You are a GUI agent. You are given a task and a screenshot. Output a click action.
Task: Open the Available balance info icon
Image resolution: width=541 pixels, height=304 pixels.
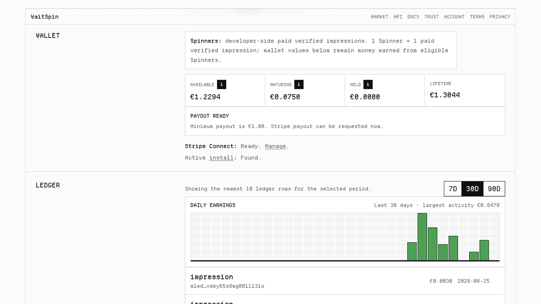(221, 84)
